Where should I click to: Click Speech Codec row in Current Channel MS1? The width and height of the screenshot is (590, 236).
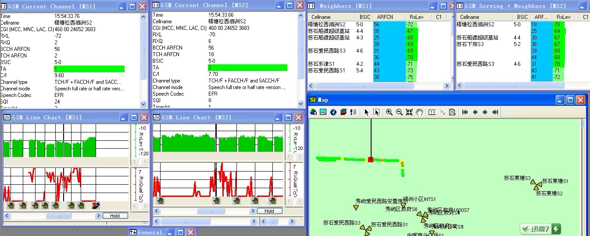(70, 95)
